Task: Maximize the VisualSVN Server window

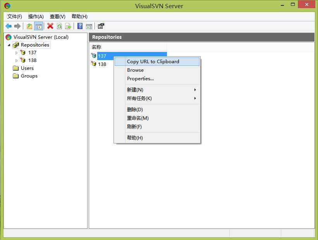Action: coord(293,5)
